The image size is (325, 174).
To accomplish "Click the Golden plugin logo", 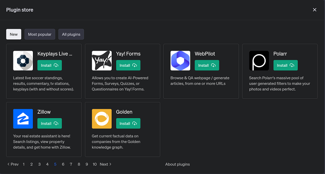I will tap(102, 119).
